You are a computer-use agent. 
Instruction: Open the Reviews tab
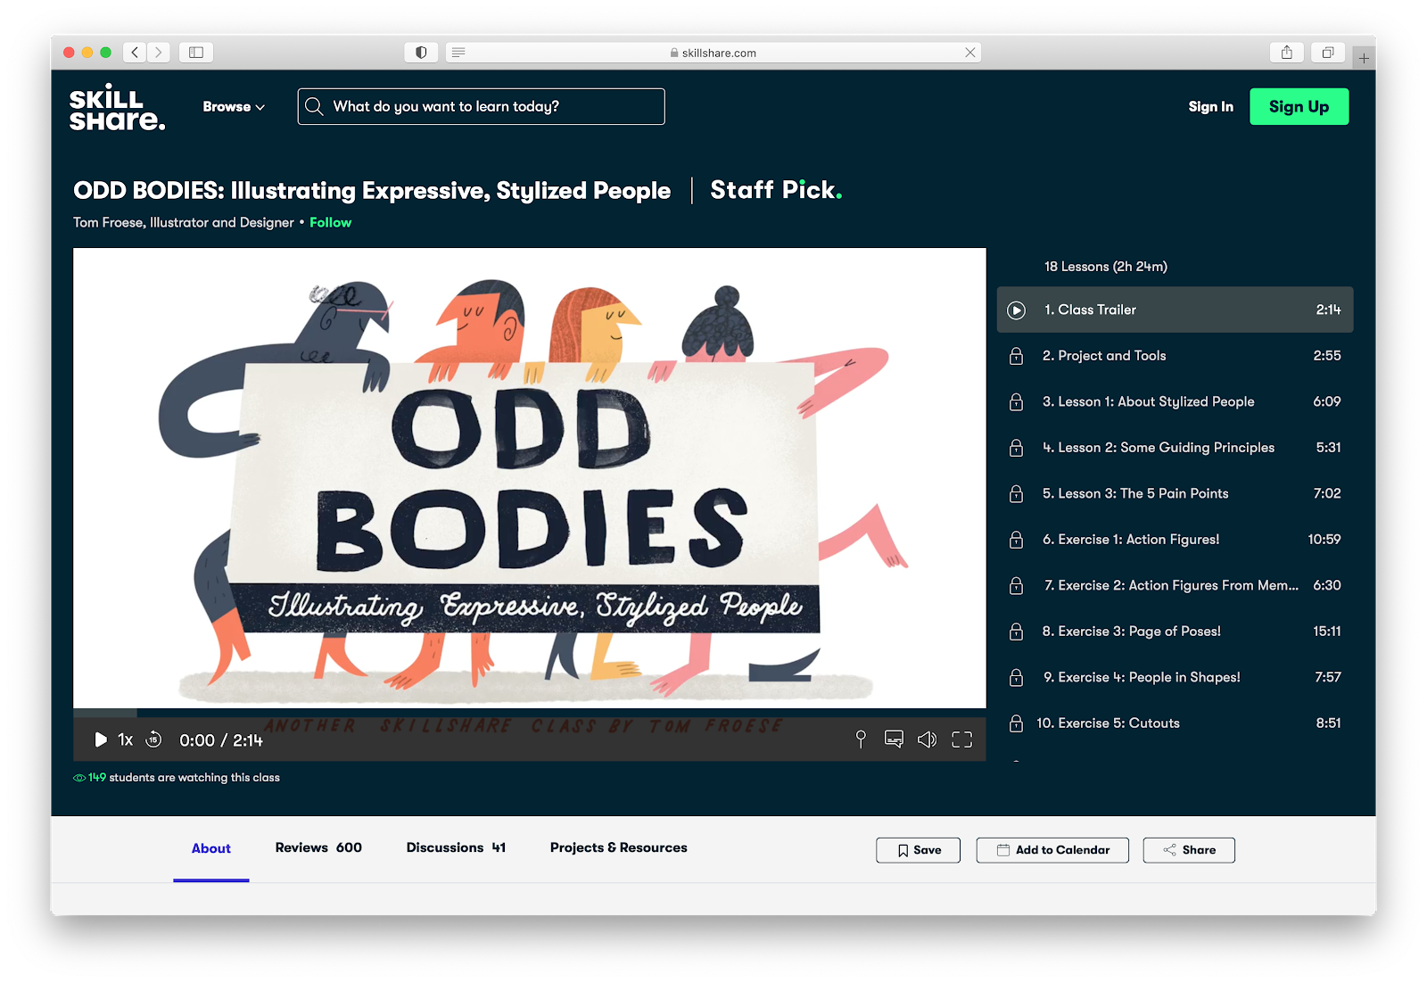coord(318,847)
